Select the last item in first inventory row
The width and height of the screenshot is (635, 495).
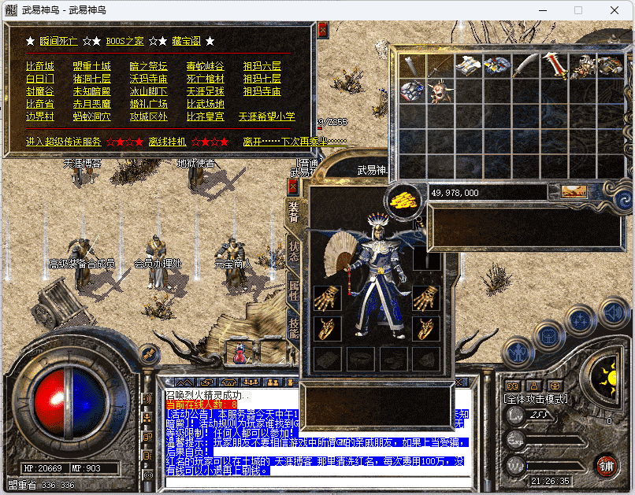tap(611, 65)
